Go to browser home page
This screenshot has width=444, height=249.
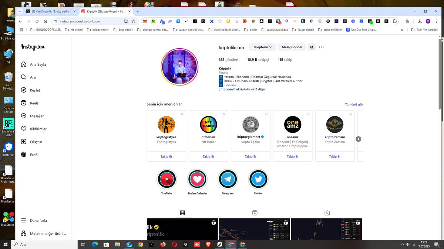45,21
